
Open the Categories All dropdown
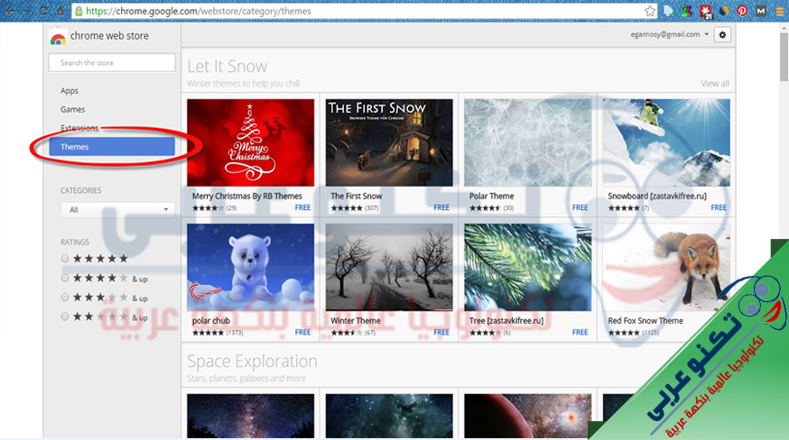pos(117,210)
